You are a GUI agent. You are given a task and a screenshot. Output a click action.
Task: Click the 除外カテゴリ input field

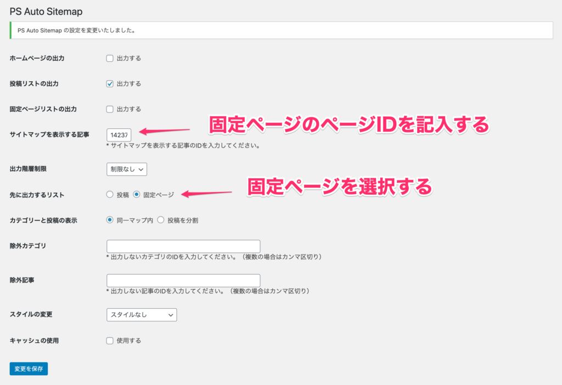(x=183, y=246)
